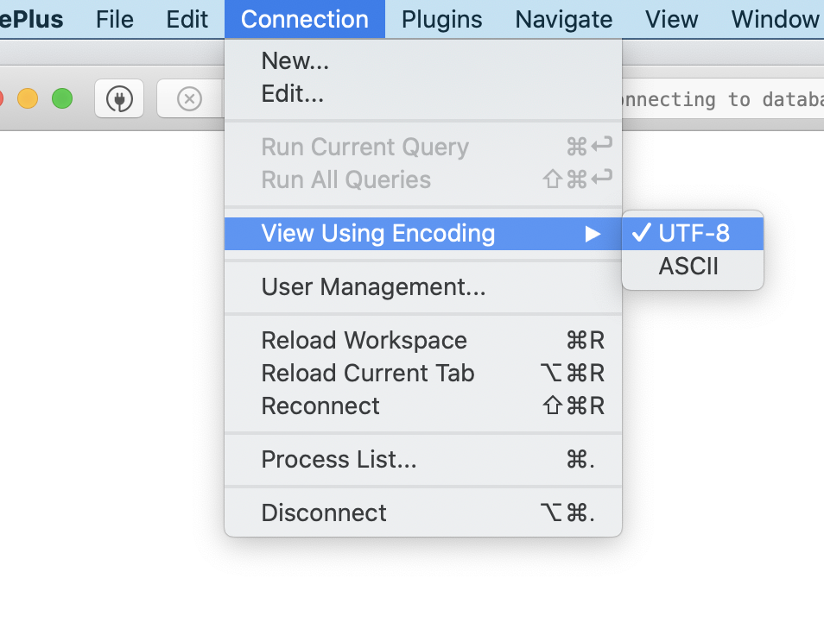
Task: Open the Plugins menu
Action: [441, 18]
